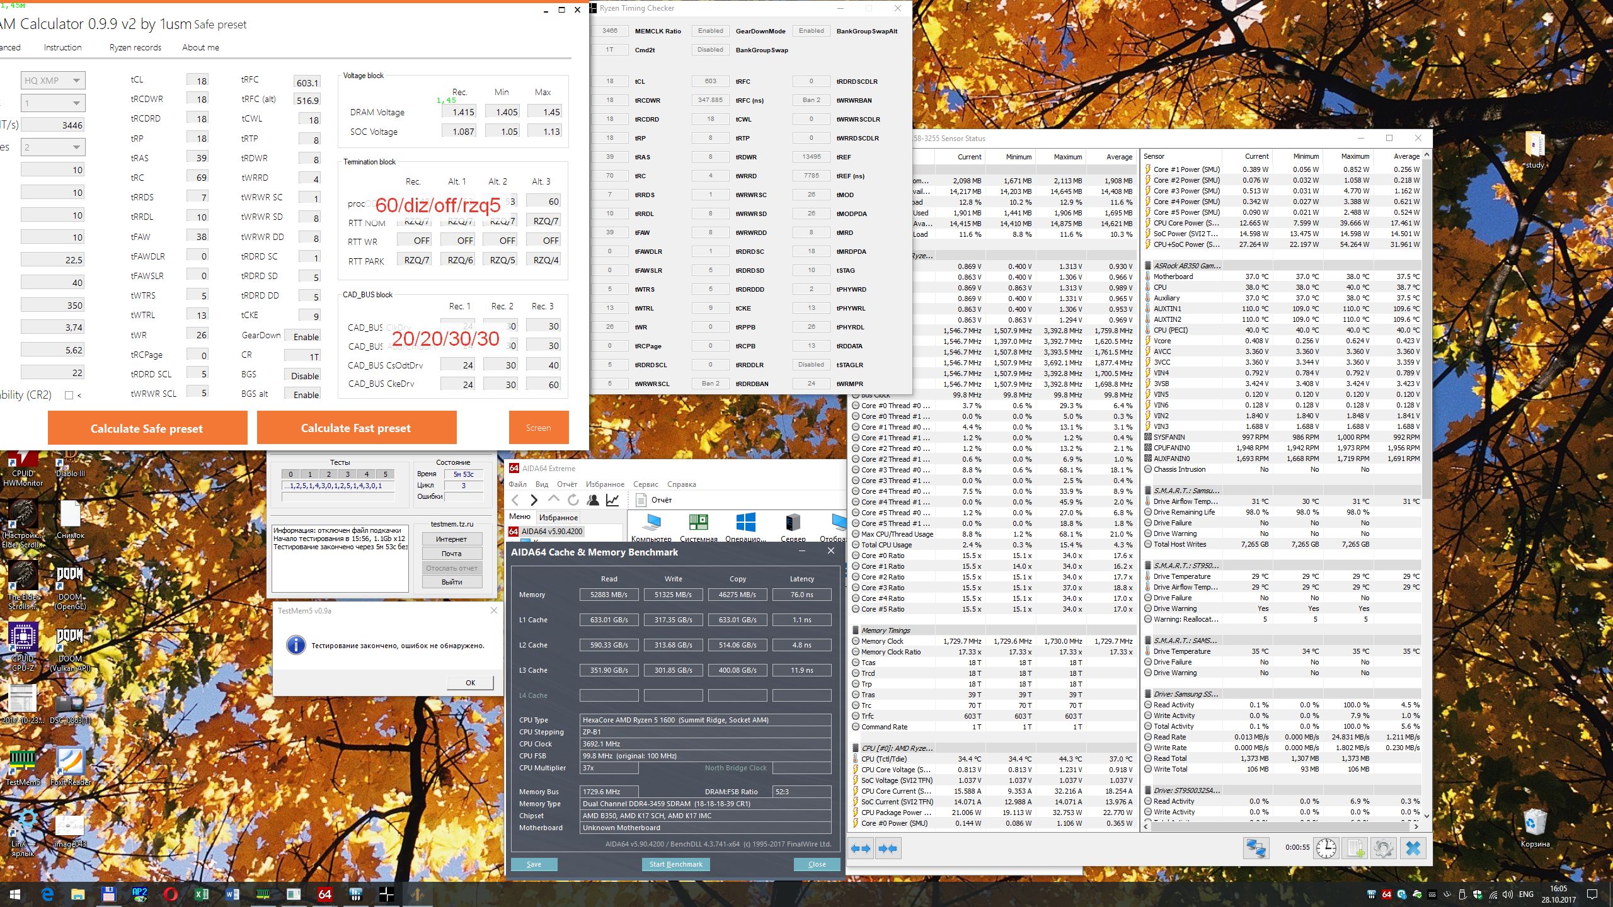Click HWiNFO reset clock icon
Image resolution: width=1613 pixels, height=907 pixels.
[x=1326, y=848]
